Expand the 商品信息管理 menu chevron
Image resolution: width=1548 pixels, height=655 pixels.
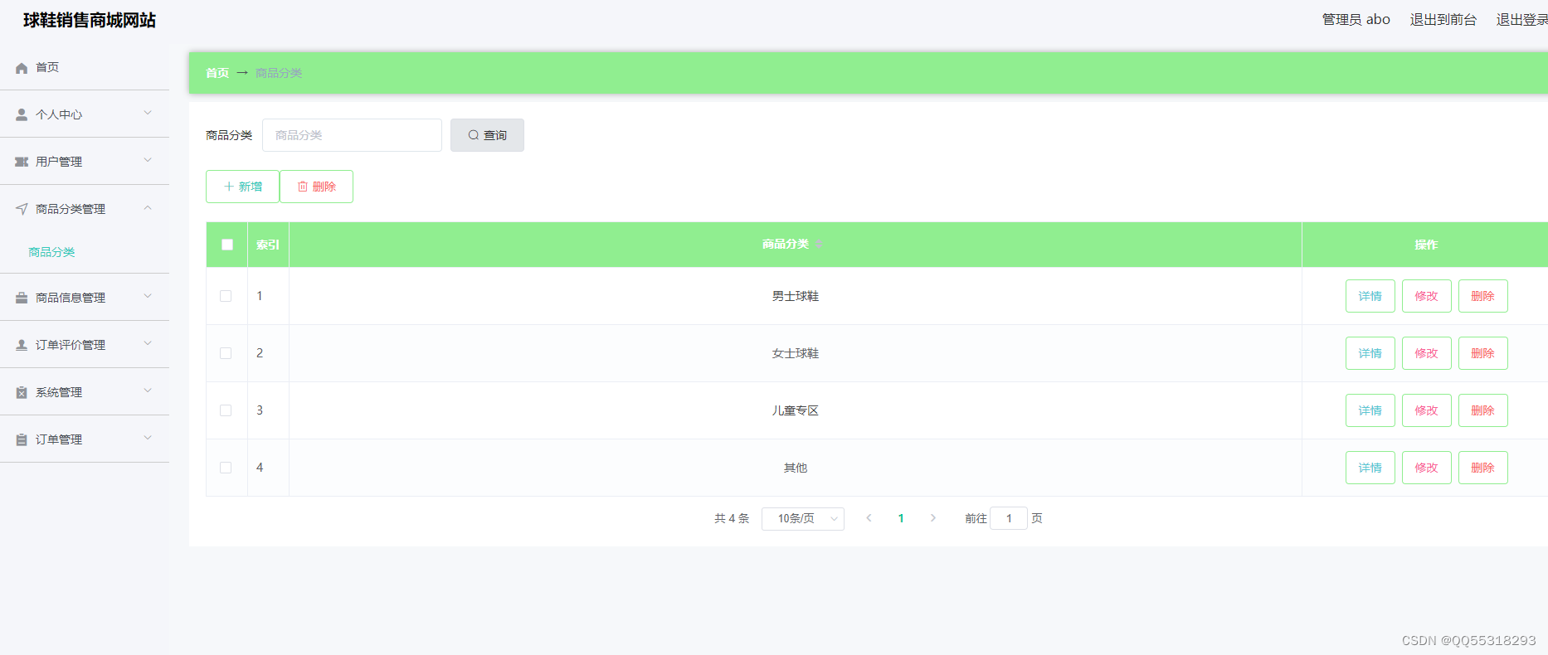(x=148, y=296)
